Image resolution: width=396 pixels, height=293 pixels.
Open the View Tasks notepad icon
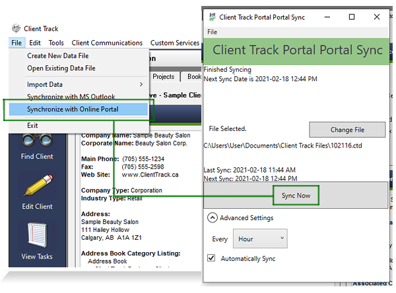(36, 237)
